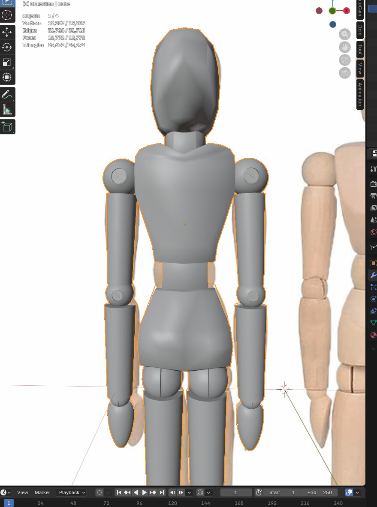The height and width of the screenshot is (507, 377).
Task: Click the viewport zoom magnifier icon
Action: point(344,34)
